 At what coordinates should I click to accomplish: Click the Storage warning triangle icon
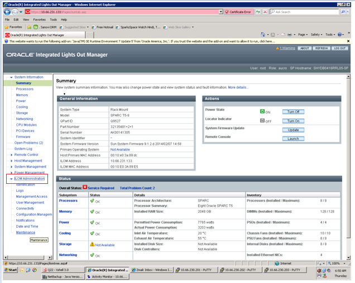click(x=92, y=244)
